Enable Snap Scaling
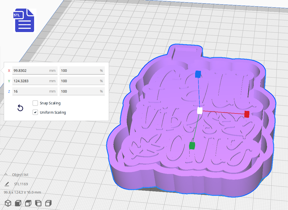 tap(35, 103)
